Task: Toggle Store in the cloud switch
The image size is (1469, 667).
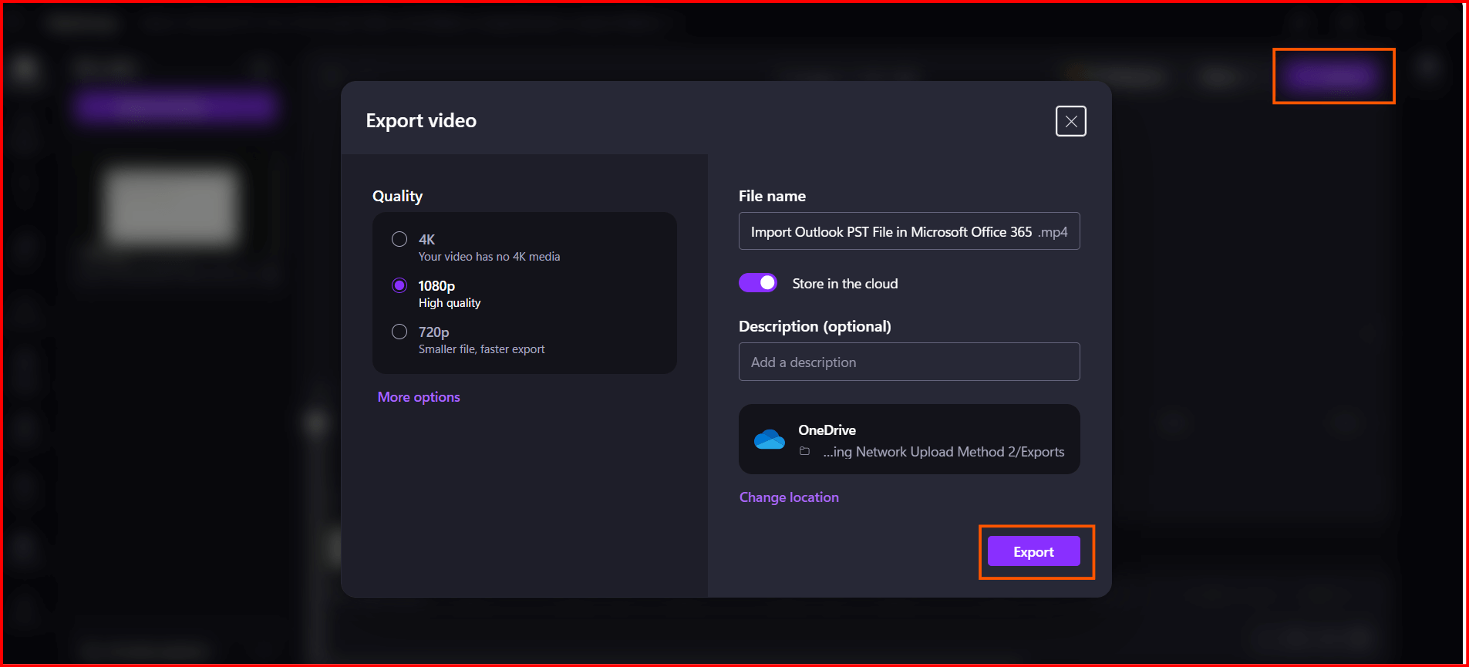Action: point(758,283)
